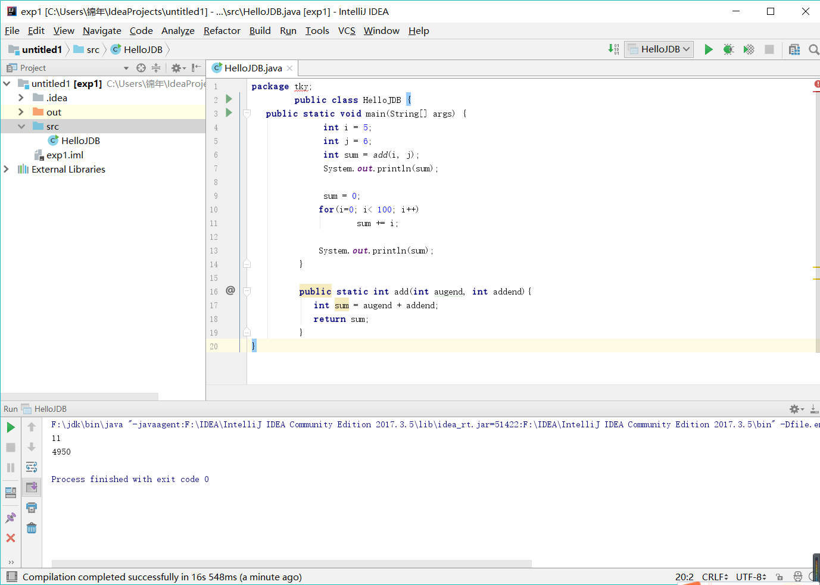Image resolution: width=820 pixels, height=585 pixels.
Task: Click the green Run button in the main toolbar
Action: (x=708, y=49)
